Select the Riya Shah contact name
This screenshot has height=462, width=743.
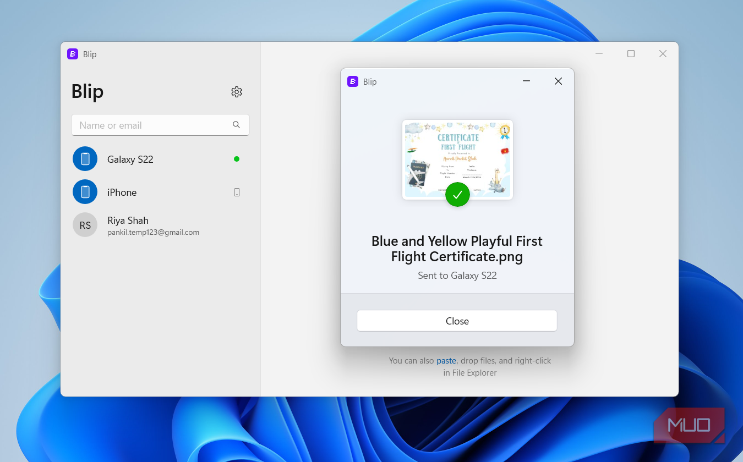coord(128,221)
